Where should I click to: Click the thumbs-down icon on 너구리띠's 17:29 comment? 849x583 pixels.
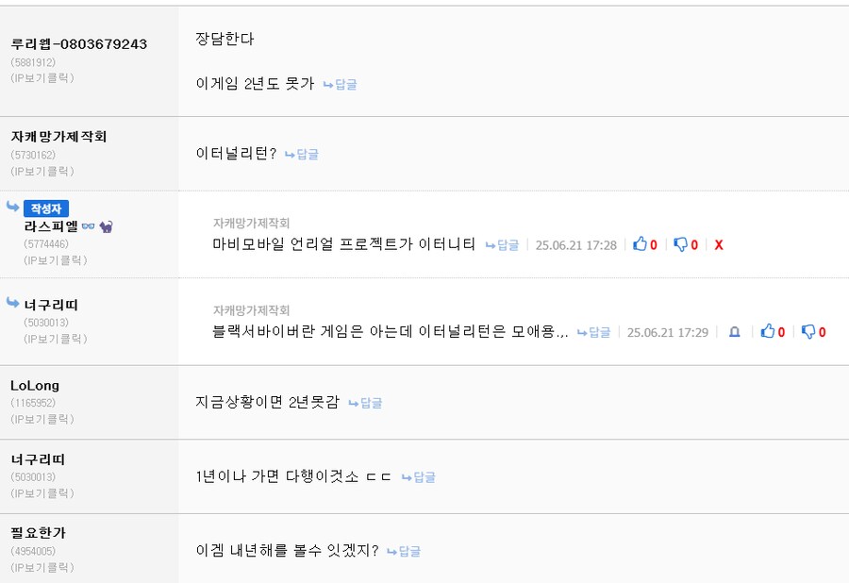[807, 332]
